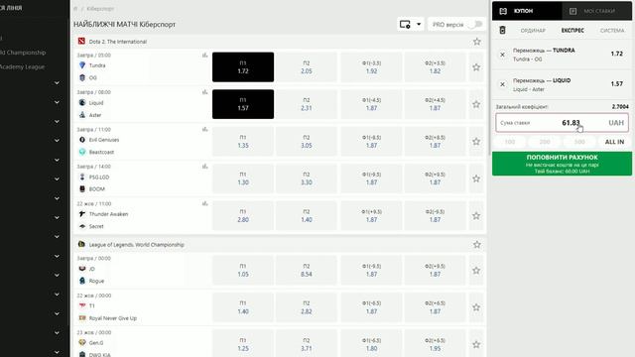Favorite the T1 vs Royal Never Give Up match
This screenshot has height=357, width=635.
pyautogui.click(x=476, y=307)
